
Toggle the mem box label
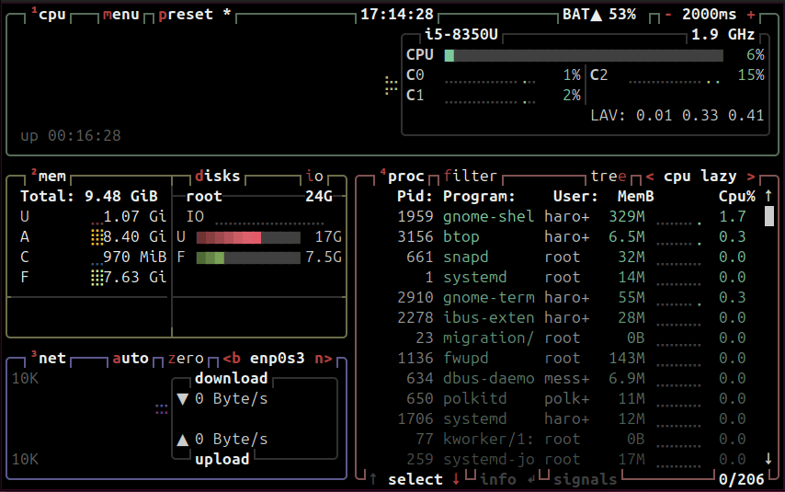(49, 177)
